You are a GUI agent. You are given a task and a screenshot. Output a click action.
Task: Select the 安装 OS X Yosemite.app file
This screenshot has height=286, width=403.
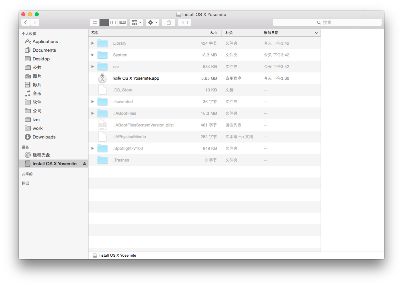tap(204, 78)
